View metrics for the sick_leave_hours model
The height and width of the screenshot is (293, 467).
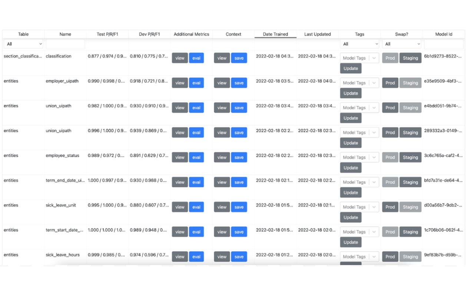click(x=179, y=257)
